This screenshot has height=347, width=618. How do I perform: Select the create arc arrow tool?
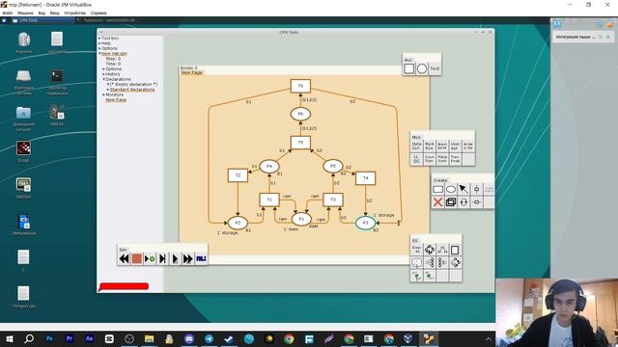pos(463,190)
